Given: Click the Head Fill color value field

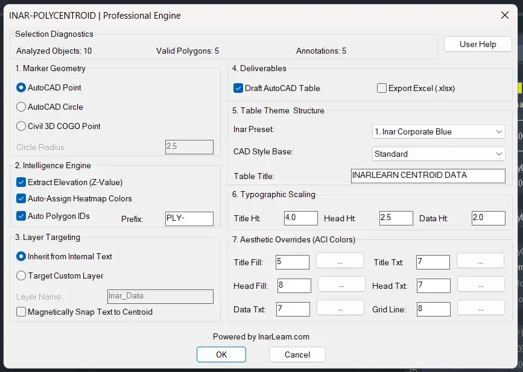Looking at the screenshot, I should pos(294,286).
